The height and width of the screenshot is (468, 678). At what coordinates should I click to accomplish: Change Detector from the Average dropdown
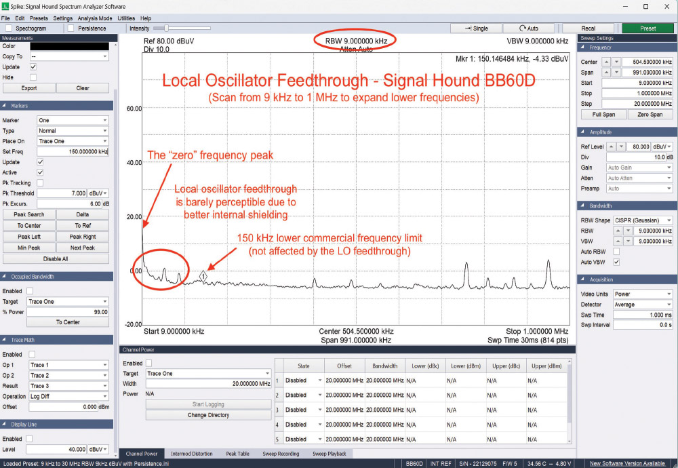pyautogui.click(x=641, y=304)
